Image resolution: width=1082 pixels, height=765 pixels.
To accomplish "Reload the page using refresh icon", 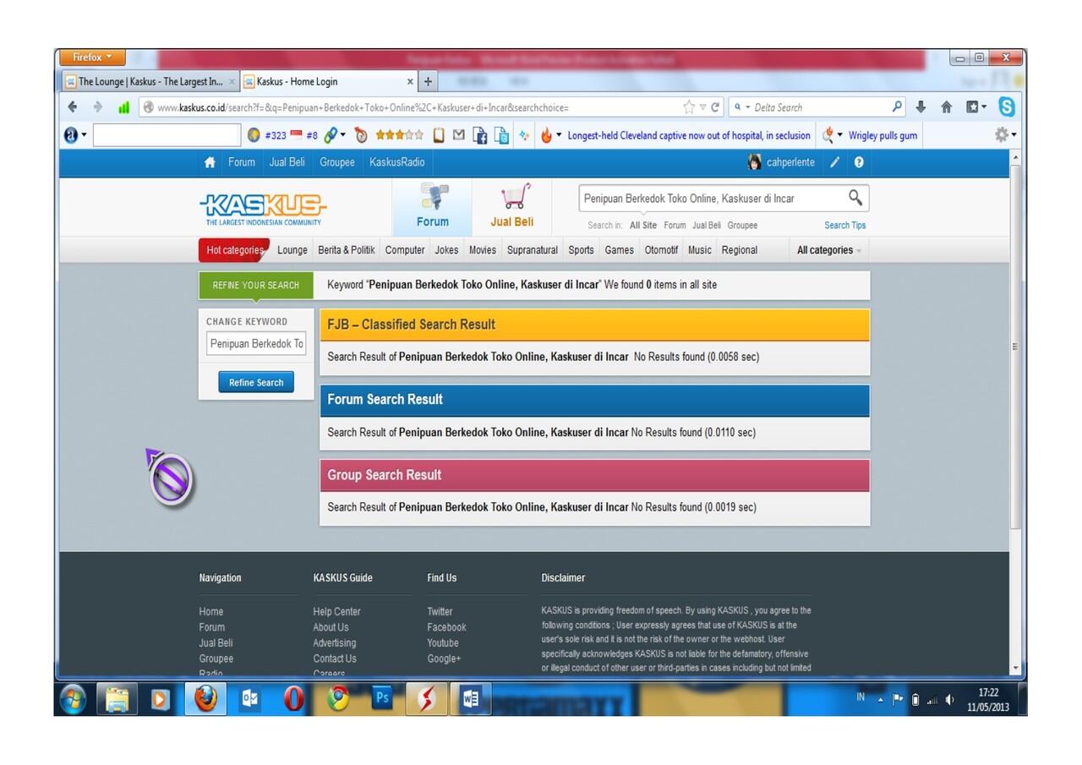I will (716, 107).
